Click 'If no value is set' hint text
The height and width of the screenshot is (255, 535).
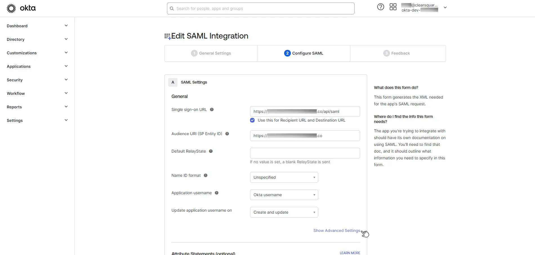290,162
